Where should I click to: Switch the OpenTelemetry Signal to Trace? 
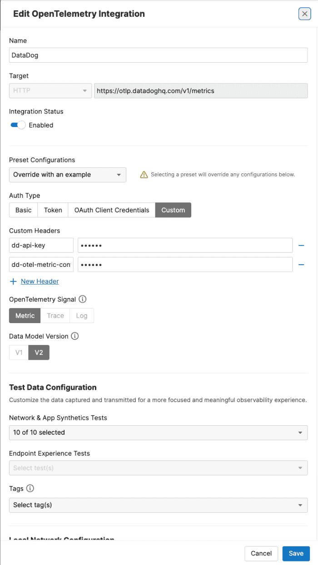pyautogui.click(x=55, y=315)
